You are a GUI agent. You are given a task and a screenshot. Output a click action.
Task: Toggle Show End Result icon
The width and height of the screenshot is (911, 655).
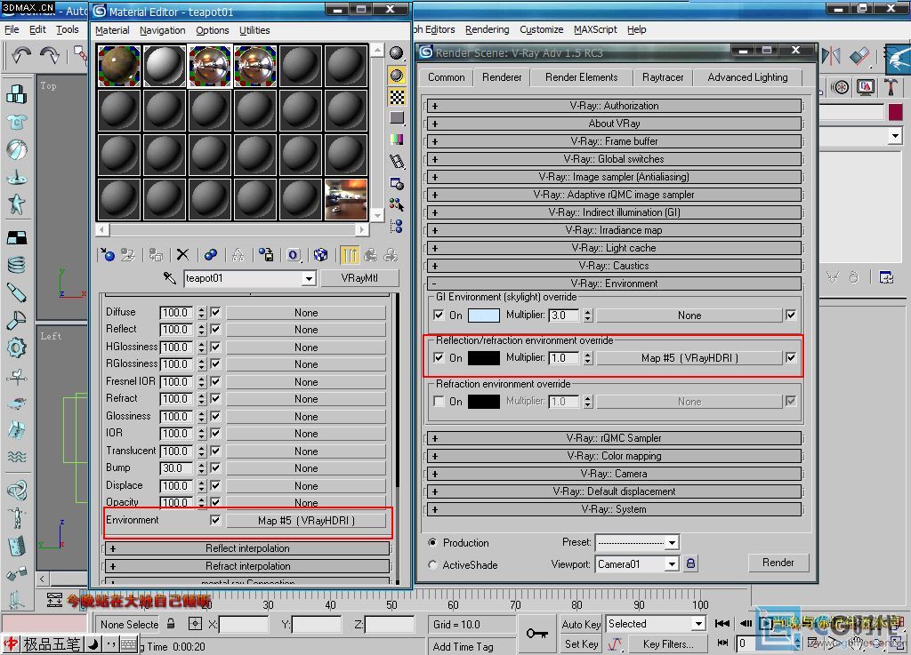(350, 255)
